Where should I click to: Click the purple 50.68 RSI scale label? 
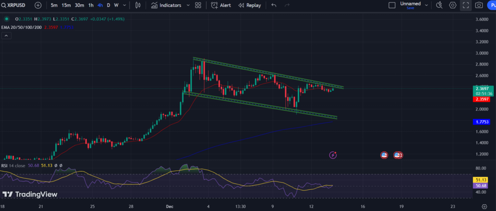coord(482,185)
